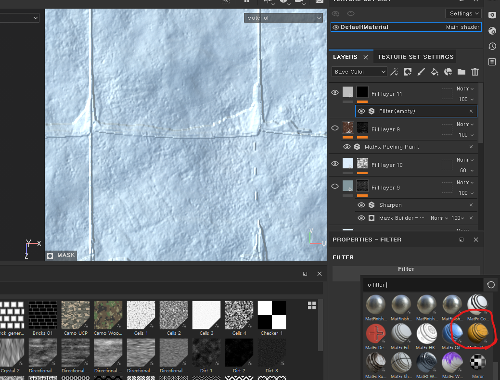Click the add effect magic wand icon
The image size is (500, 380).
394,72
